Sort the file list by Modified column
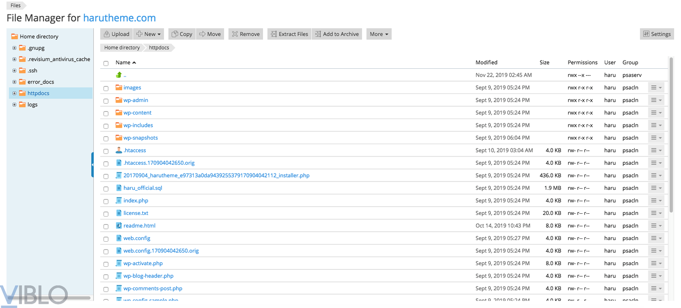 tap(486, 63)
